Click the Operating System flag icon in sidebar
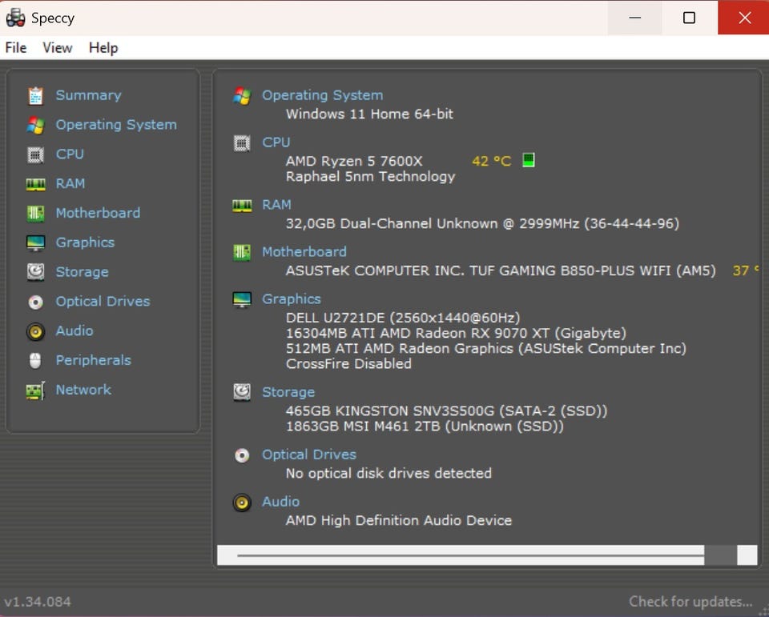This screenshot has width=769, height=617. pyautogui.click(x=35, y=125)
